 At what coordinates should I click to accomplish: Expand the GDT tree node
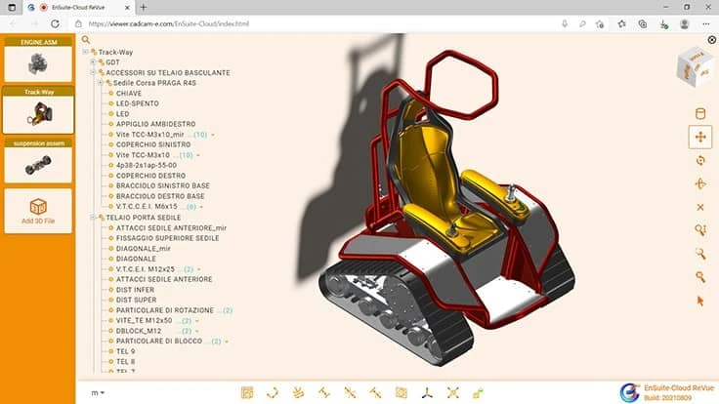point(93,62)
